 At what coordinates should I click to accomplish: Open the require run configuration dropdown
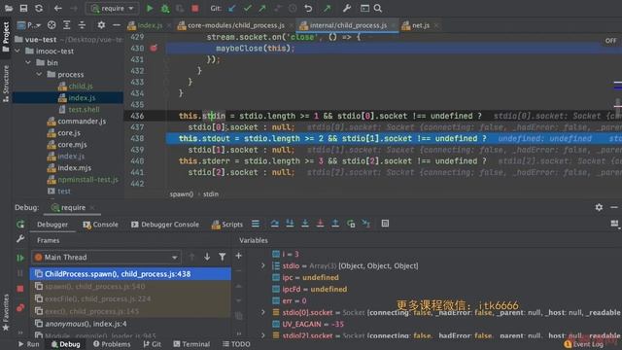pyautogui.click(x=113, y=9)
